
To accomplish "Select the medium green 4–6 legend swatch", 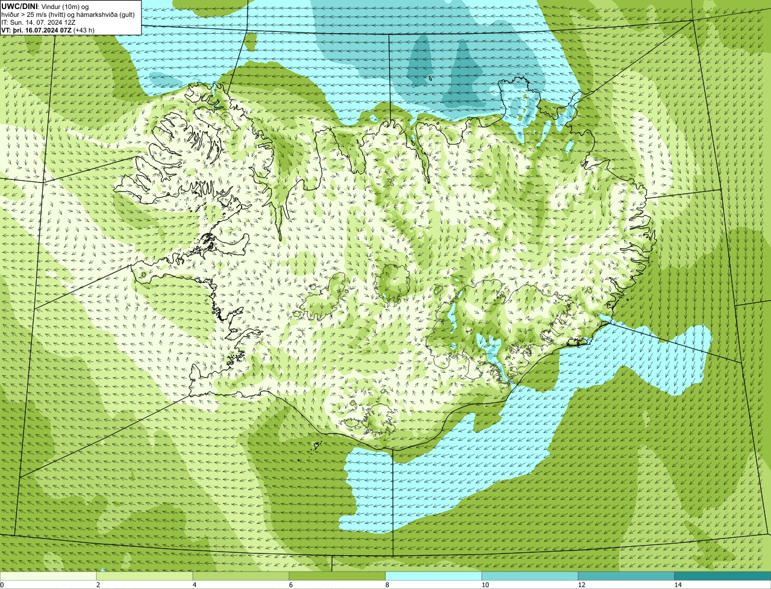I will click(241, 576).
